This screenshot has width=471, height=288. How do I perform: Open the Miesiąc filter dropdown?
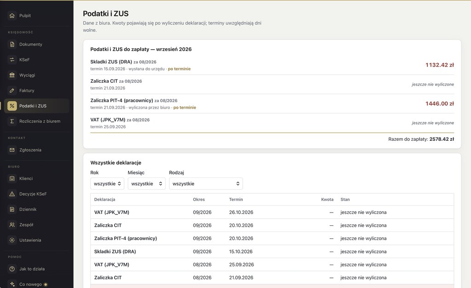coord(147,184)
